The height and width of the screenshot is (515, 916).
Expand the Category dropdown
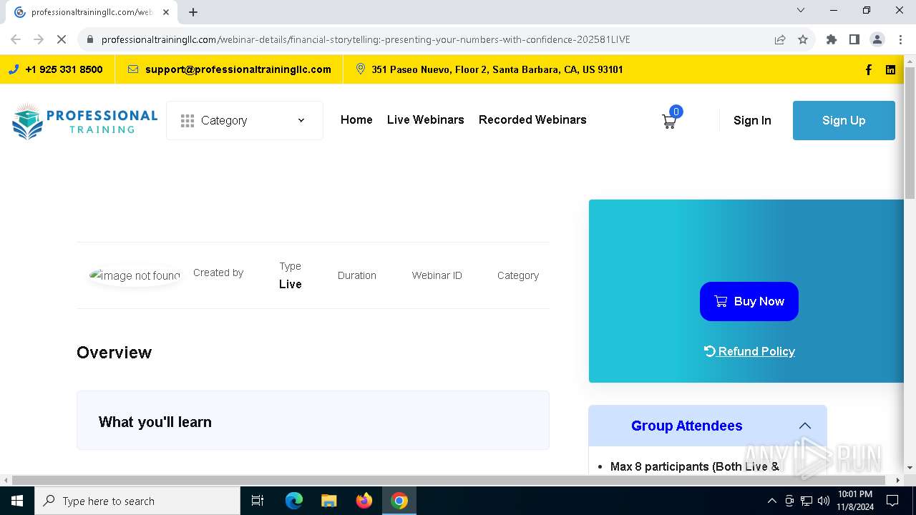pos(245,120)
